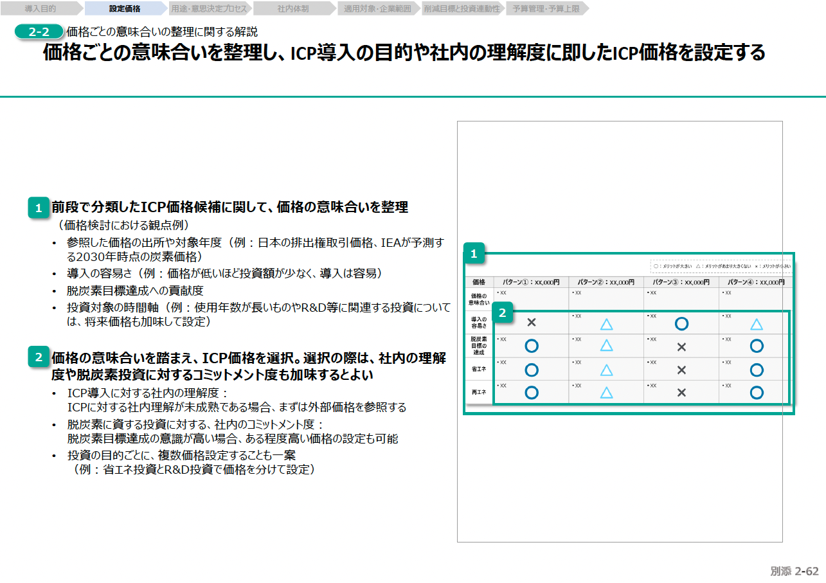Click the circle in 省エネ row, パターン①
The image size is (826, 583).
532,370
